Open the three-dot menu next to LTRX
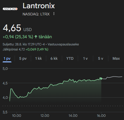 coord(54,14)
